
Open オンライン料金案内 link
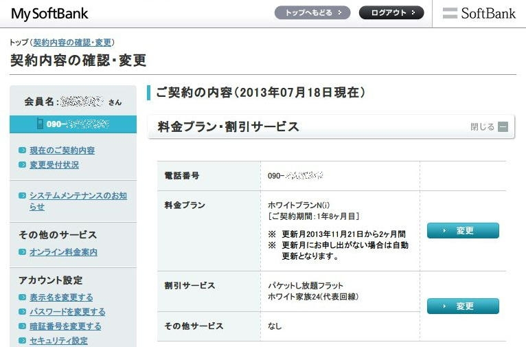click(x=63, y=252)
